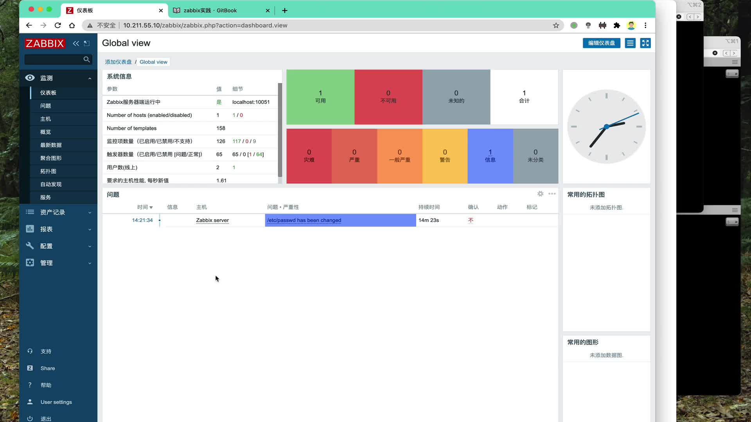Open problems widget three-dots menu
The image size is (751, 422).
[x=552, y=194]
